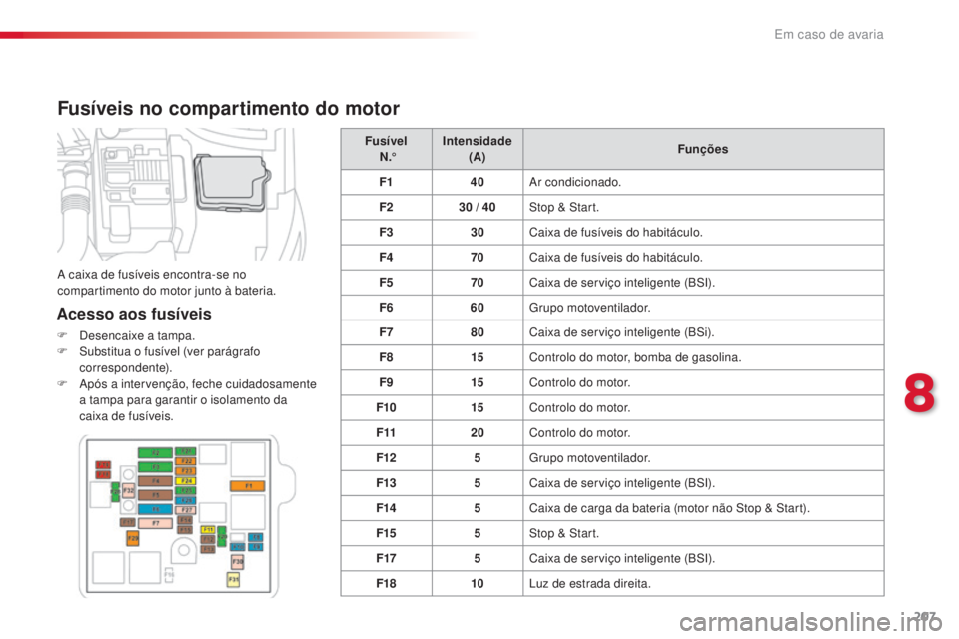The width and height of the screenshot is (959, 639).
Task: Click 'Stop & Start.' in the F15 row
Action: coord(563,533)
